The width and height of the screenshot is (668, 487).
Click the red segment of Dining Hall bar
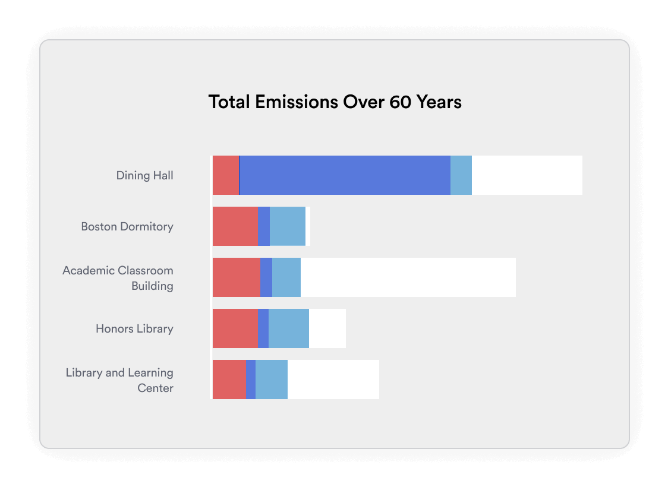226,175
